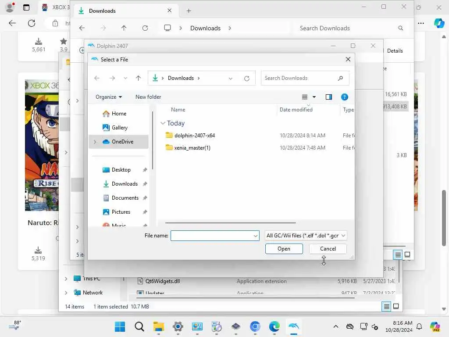Sort by Name column header
This screenshot has width=449, height=337.
178,109
